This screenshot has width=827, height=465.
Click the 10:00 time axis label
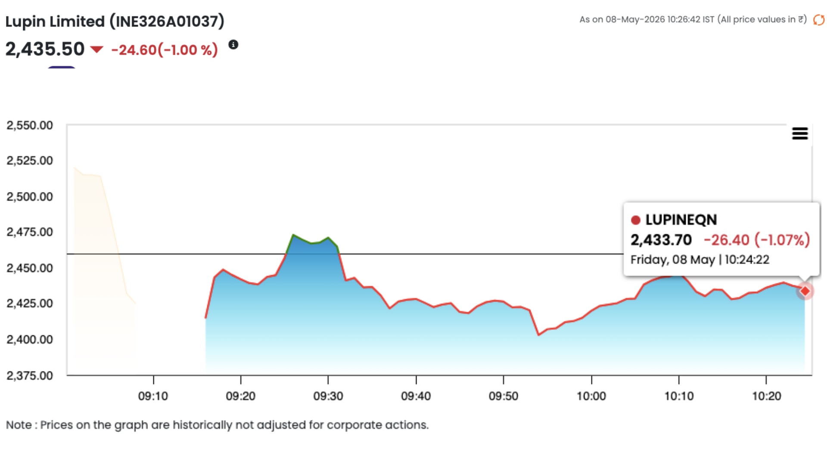[591, 396]
